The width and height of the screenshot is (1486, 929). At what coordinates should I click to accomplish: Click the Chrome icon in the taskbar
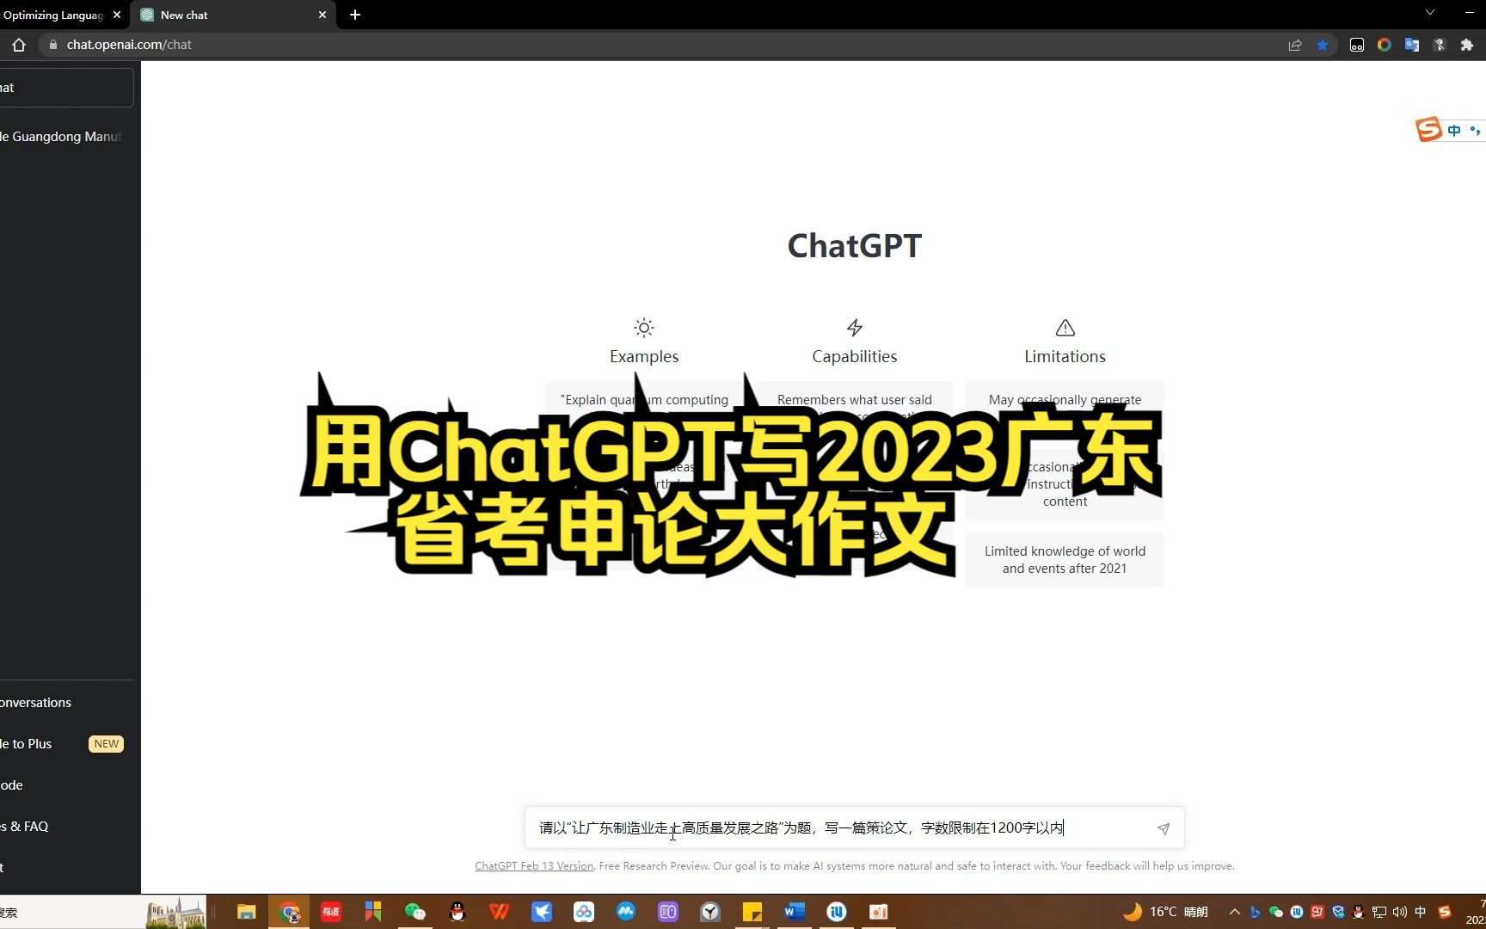290,912
